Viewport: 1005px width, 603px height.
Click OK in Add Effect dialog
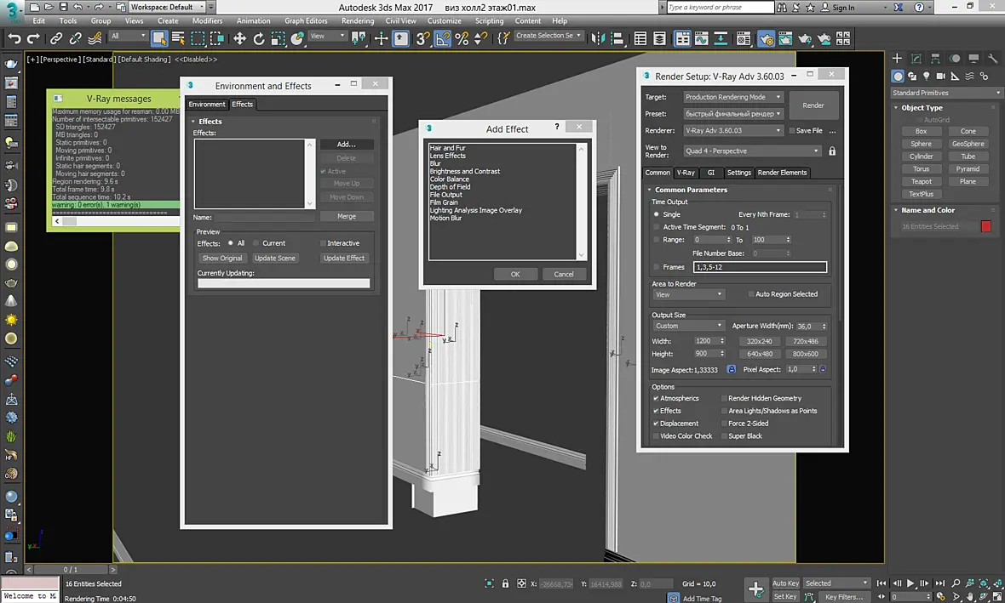(515, 274)
